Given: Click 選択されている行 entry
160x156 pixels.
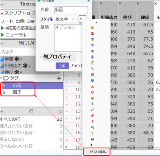Looking at the screenshot, I should [31, 126].
